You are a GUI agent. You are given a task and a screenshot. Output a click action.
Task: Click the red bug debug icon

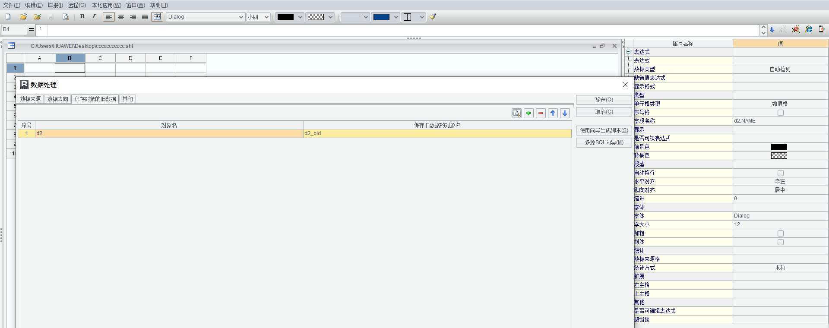click(x=796, y=29)
